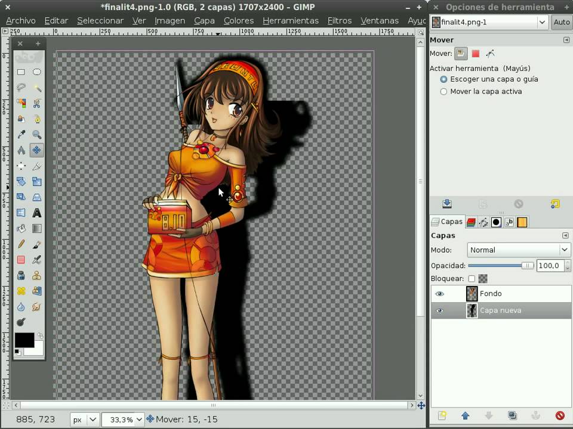
Task: Set Mover mode to path
Action: [x=491, y=54]
